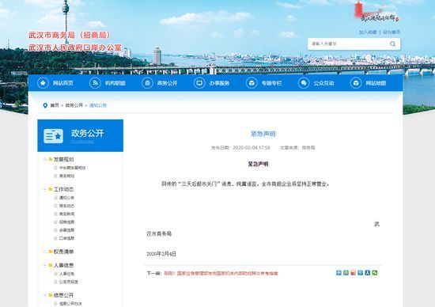
Task: Click the 加入收藏 link
Action: pyautogui.click(x=368, y=32)
